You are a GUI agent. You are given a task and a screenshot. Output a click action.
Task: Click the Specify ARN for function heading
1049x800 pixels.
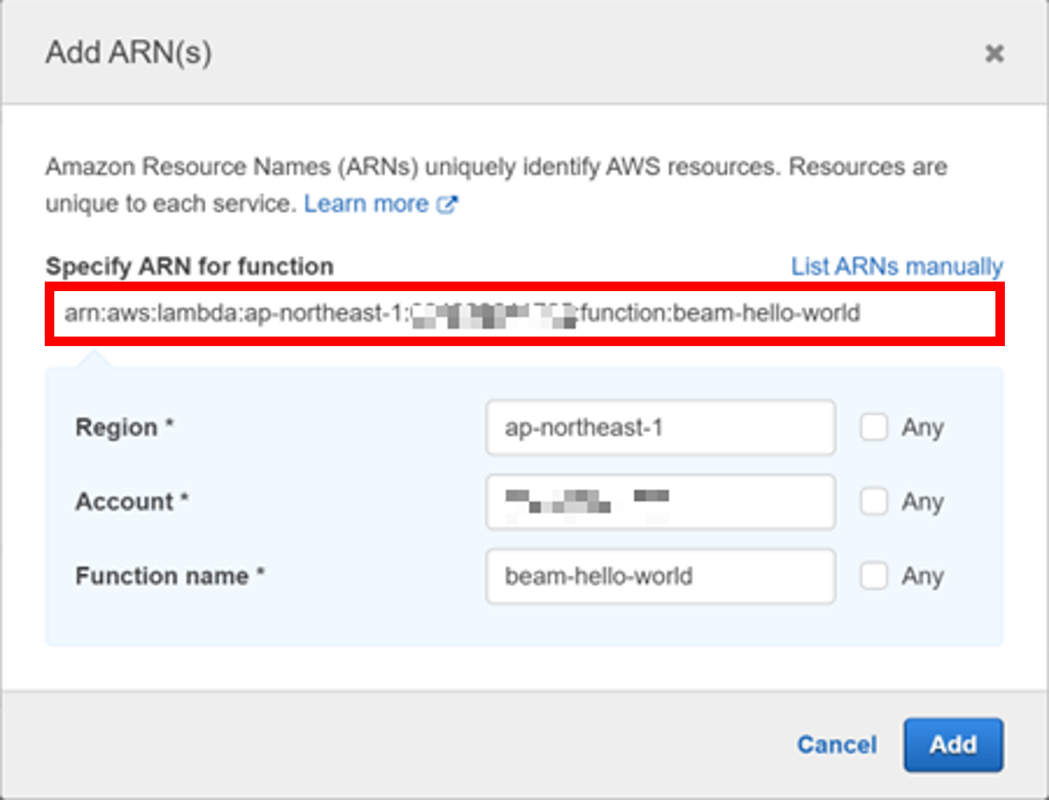[189, 266]
